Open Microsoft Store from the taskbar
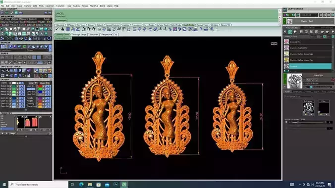Image resolution: width=335 pixels, height=188 pixels. click(x=99, y=185)
